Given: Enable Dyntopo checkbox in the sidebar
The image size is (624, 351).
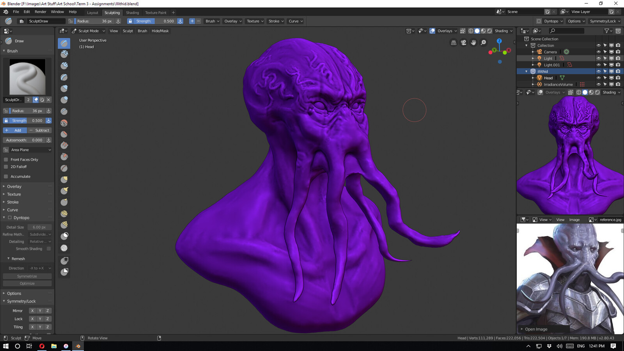Looking at the screenshot, I should [x=10, y=218].
